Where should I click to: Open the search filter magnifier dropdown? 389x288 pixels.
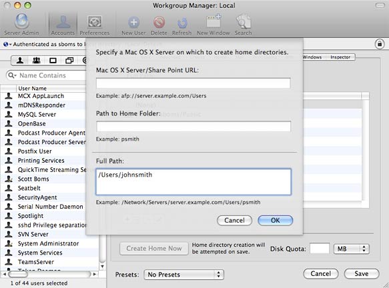[x=12, y=75]
